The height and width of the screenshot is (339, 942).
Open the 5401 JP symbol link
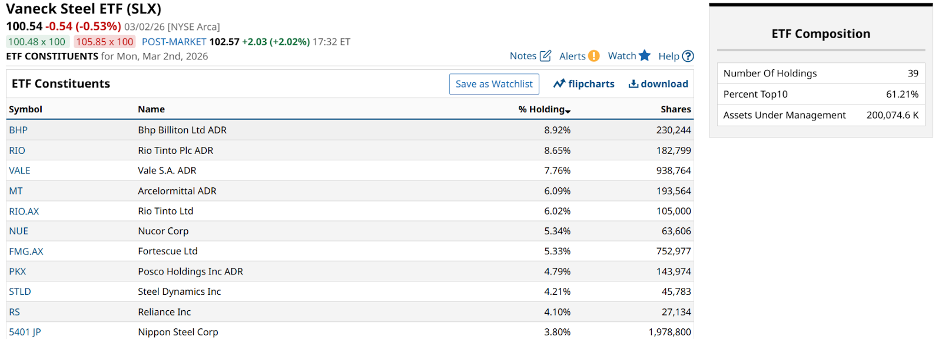(25, 332)
